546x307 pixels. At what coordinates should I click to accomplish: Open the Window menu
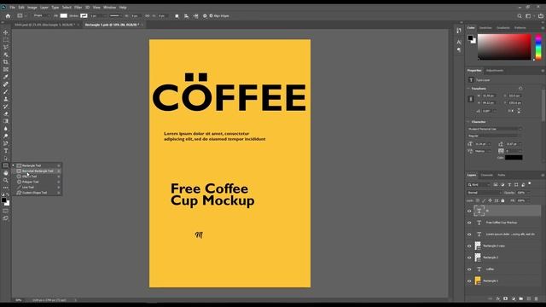pyautogui.click(x=110, y=8)
